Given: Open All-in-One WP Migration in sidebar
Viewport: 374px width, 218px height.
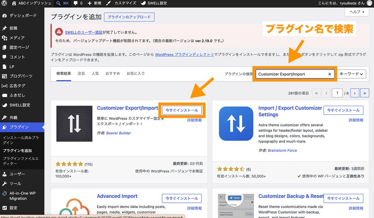Looking at the screenshot, I should tap(22, 196).
